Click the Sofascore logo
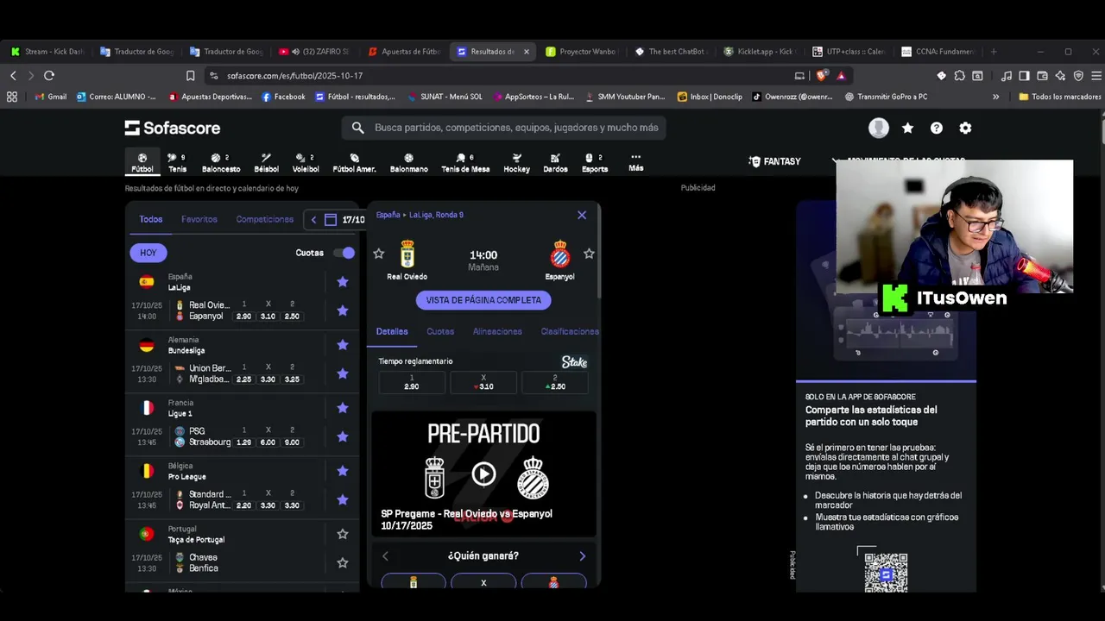Viewport: 1105px width, 621px height. [x=173, y=128]
